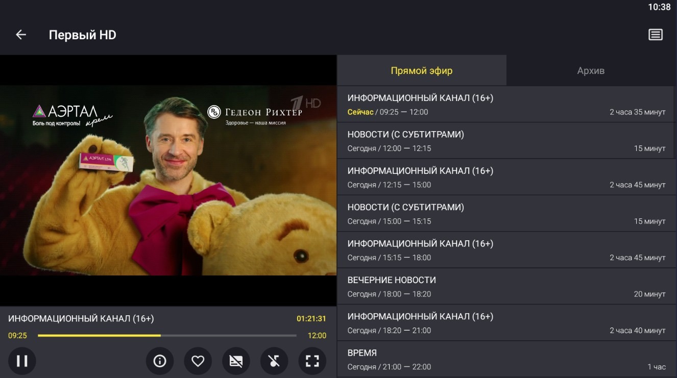Open the channel list icon top right

pyautogui.click(x=655, y=34)
